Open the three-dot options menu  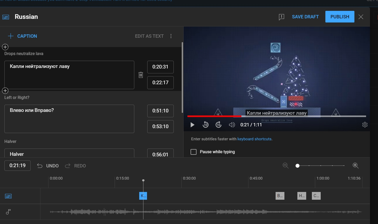[171, 36]
